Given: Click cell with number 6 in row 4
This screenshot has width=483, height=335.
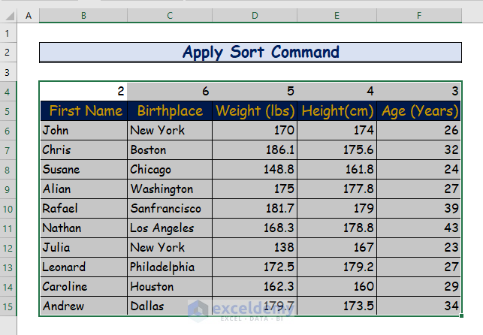Looking at the screenshot, I should coord(170,92).
